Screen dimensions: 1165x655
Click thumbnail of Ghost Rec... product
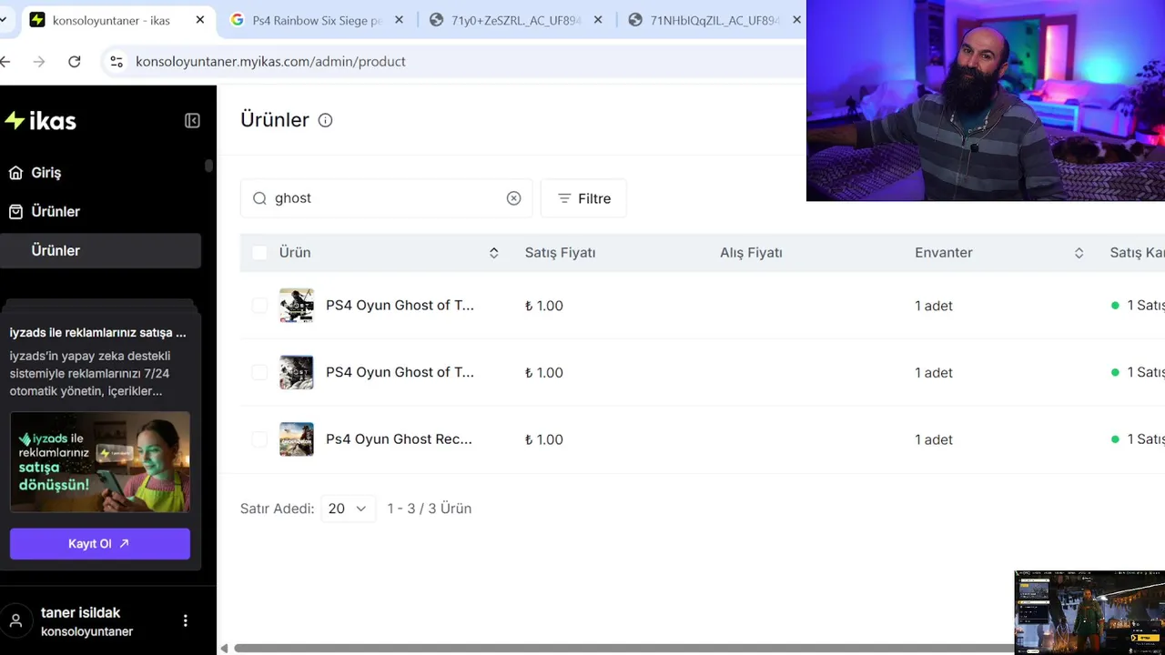(297, 439)
